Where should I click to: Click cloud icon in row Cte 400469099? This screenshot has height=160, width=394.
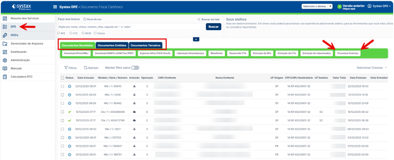(x=134, y=112)
